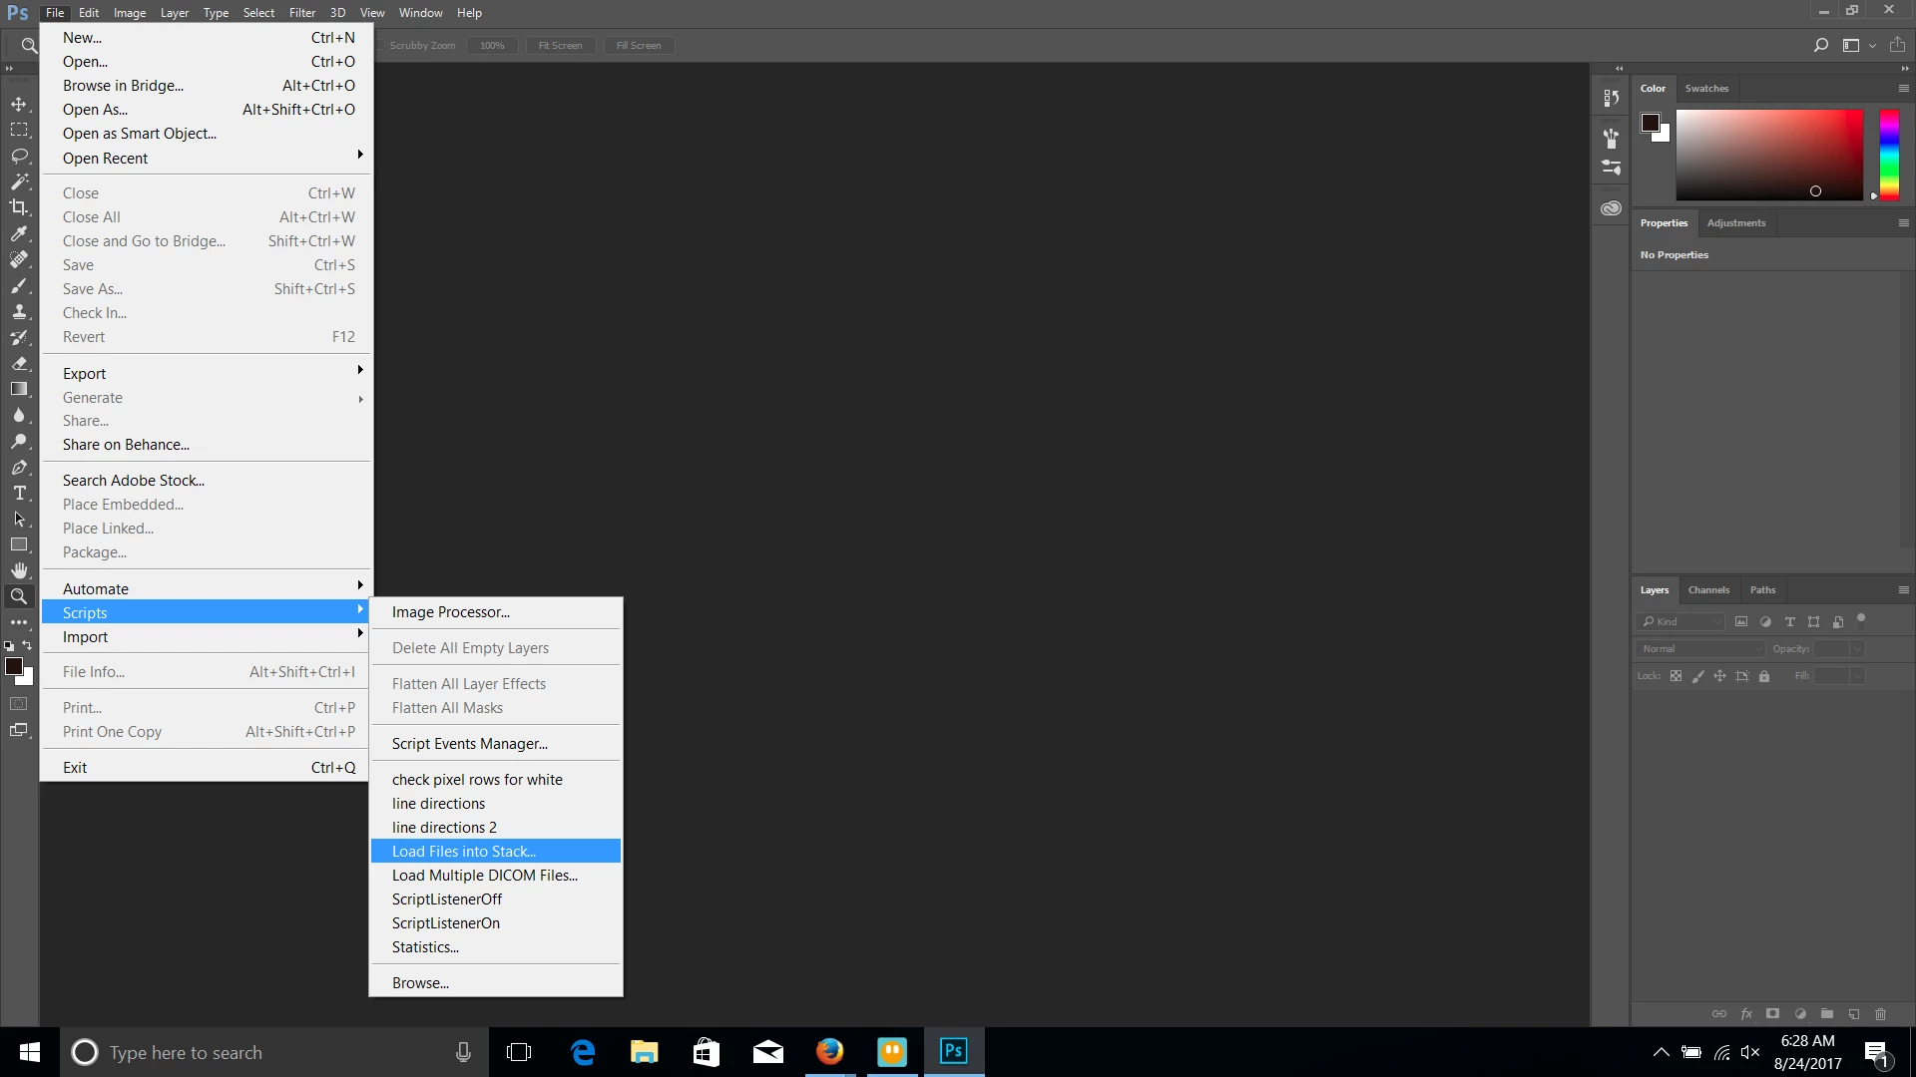The image size is (1916, 1077).
Task: Click the foreground color swatch in Color panel
Action: click(1651, 123)
